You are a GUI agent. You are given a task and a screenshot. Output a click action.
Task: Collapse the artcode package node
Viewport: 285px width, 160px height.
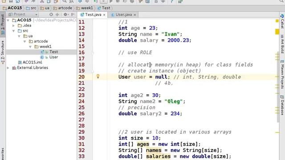(25, 41)
